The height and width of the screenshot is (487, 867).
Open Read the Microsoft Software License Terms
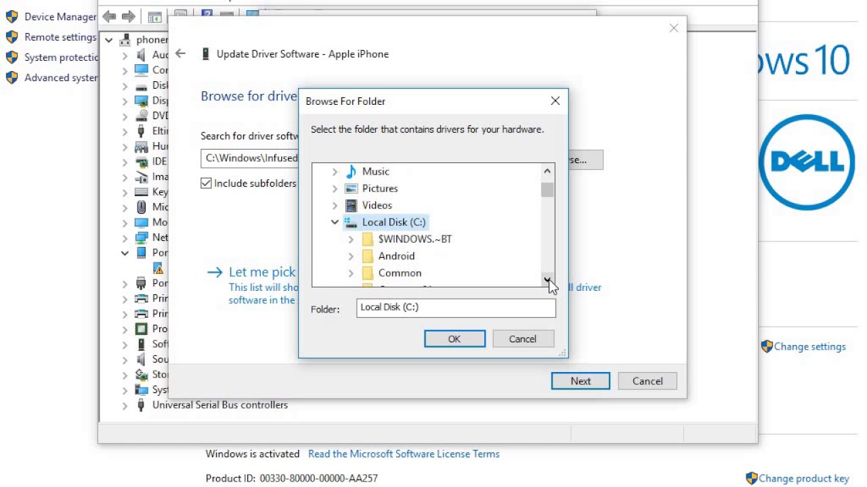pos(404,454)
